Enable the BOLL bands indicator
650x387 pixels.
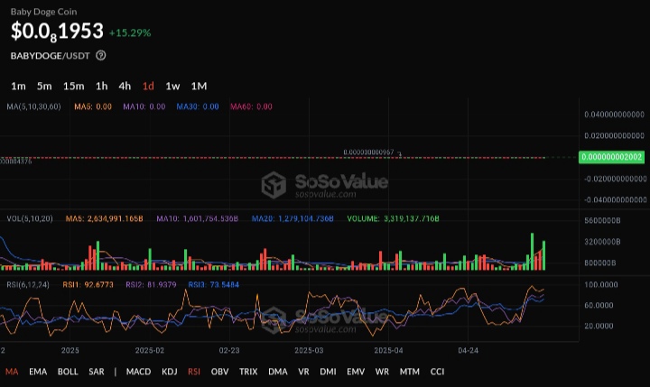click(x=68, y=371)
